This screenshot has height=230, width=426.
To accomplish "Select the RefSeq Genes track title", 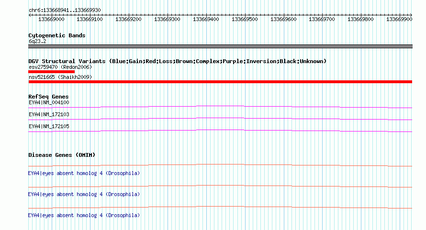I will (x=48, y=97).
